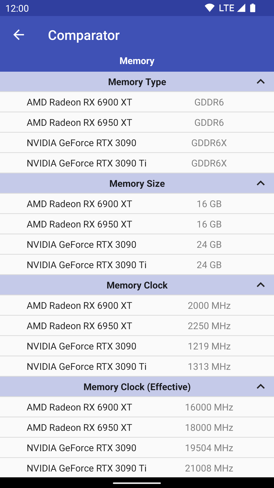Select RTX 3090 in the 19504 MHz row
Viewport: 274px width, 488px height.
[x=82, y=448]
